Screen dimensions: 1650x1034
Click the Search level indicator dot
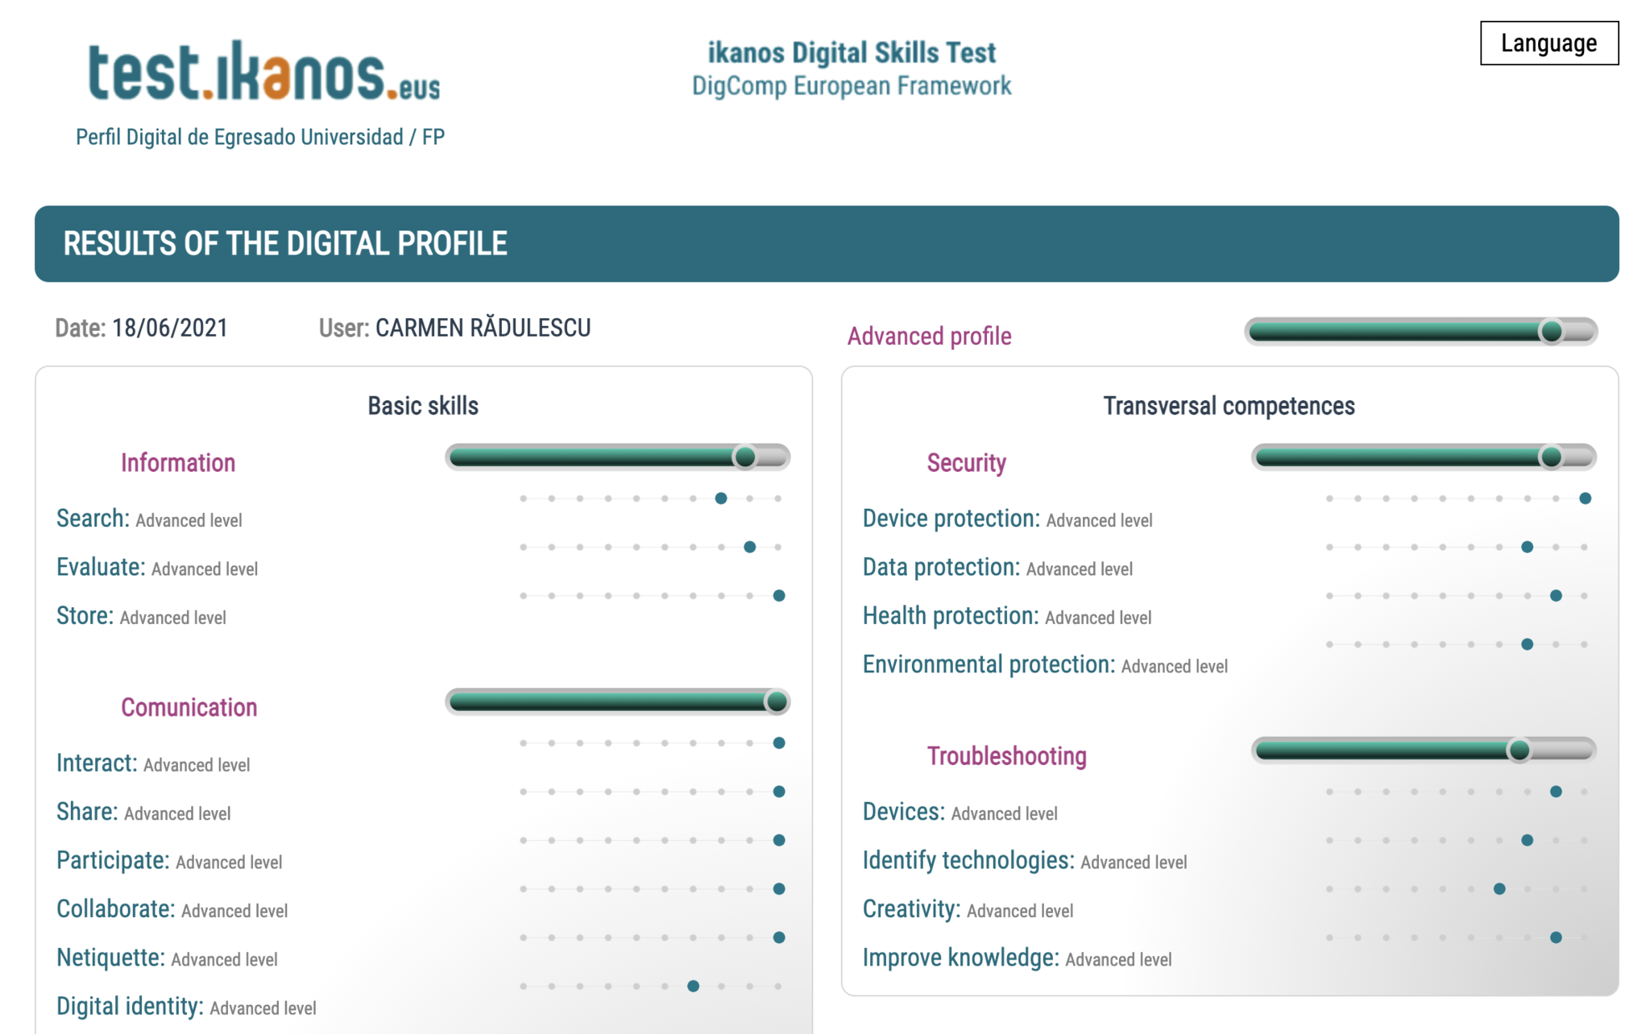point(721,498)
